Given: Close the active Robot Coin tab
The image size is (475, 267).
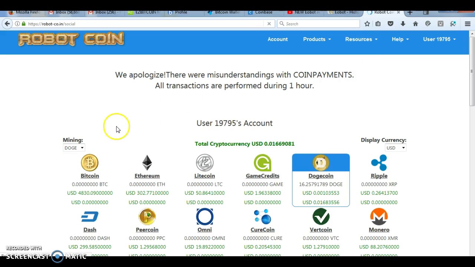Looking at the screenshot, I should 398,12.
